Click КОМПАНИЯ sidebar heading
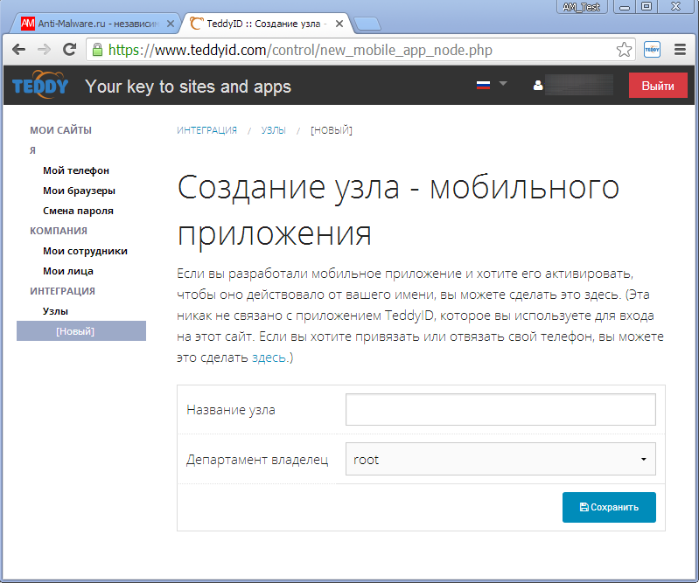 (x=59, y=231)
